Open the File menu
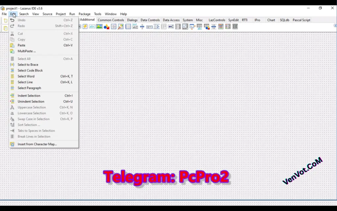337x211 pixels. pos(4,14)
